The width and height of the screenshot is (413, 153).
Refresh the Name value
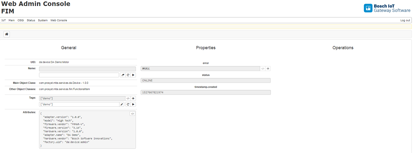(128, 75)
